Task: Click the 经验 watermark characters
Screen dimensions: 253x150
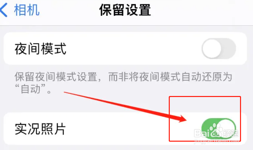Action: point(231,133)
